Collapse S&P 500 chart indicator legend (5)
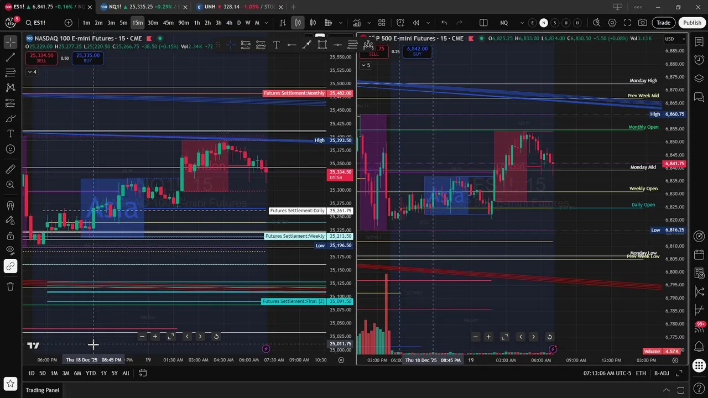Screen dimensions: 708x398 click(x=366, y=65)
